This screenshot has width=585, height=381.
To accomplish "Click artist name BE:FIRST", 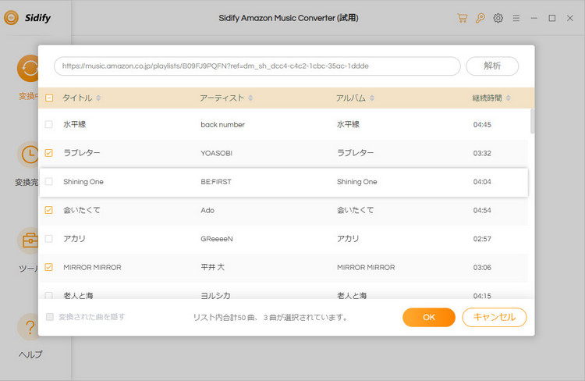I will click(x=216, y=182).
